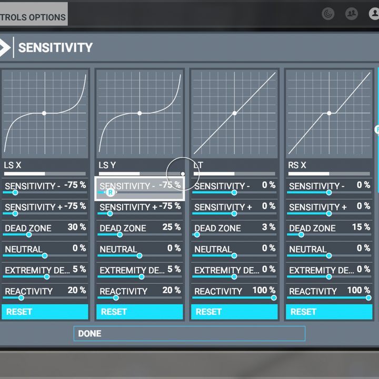Adjust LS Y Extremity Dead Zone slider
379x379 pixels.
(139, 276)
